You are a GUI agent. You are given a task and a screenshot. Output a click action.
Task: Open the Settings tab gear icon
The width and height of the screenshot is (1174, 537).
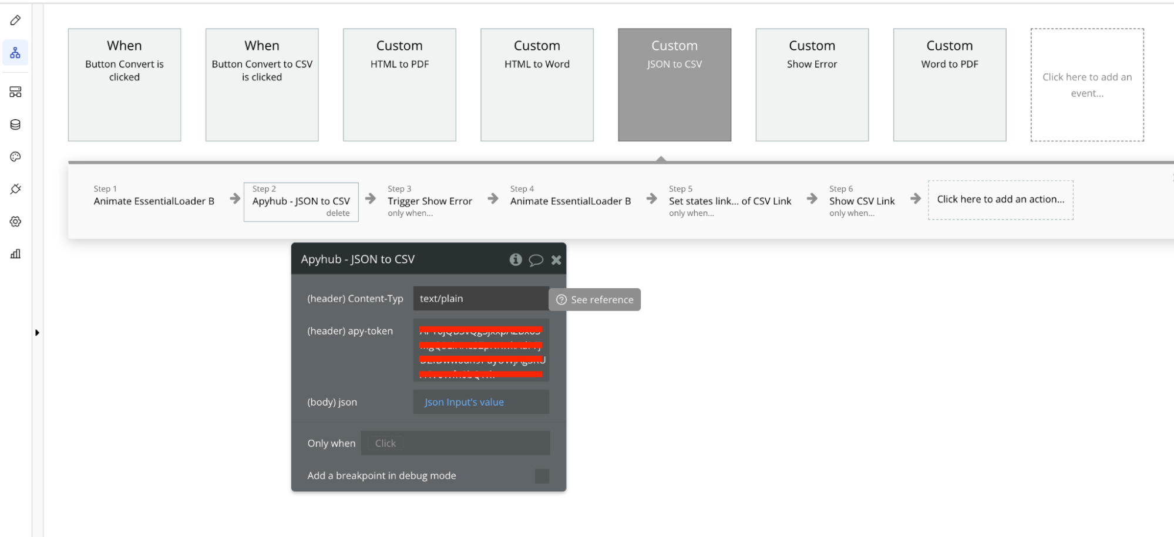(x=16, y=221)
